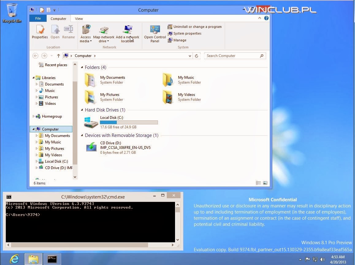Image resolution: width=355 pixels, height=265 pixels.
Task: Select My Documents system folder icon
Action: [90, 80]
